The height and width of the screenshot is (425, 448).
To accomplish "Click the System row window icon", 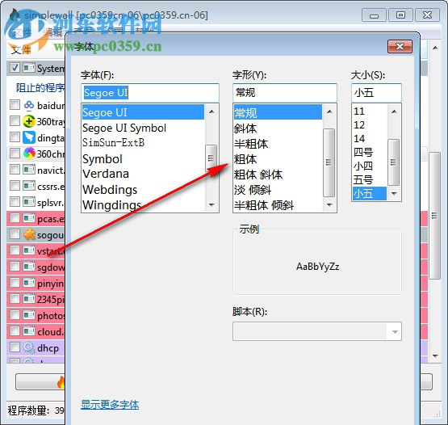I will [29, 68].
